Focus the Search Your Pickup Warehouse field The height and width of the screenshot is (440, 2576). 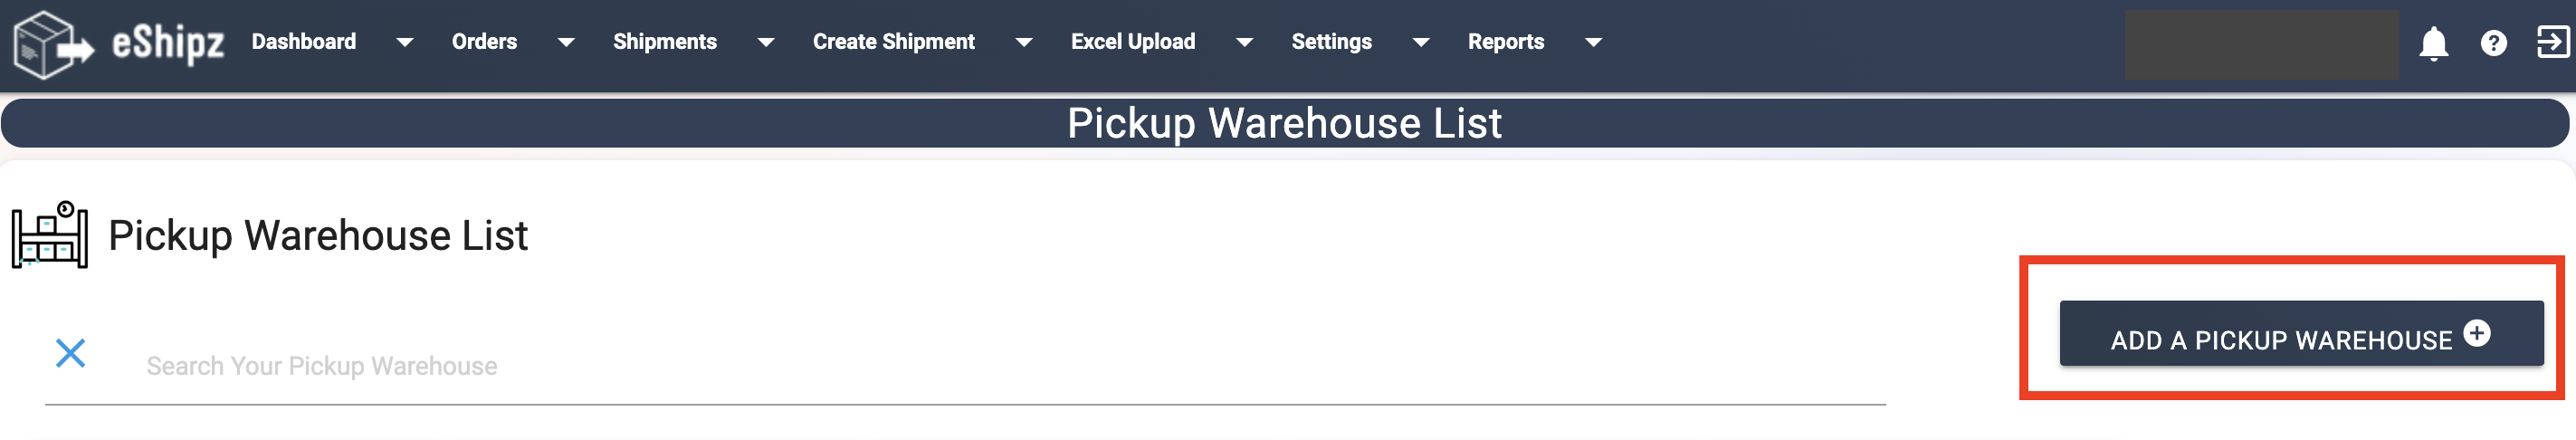[1000, 366]
